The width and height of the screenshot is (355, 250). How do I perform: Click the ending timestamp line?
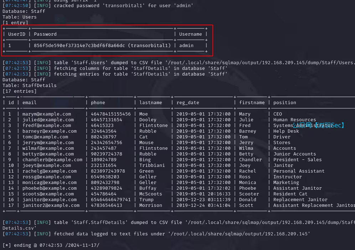point(51,245)
